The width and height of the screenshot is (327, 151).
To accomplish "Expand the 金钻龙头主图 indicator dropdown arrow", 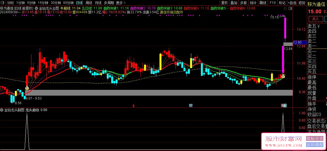I will [36, 8].
